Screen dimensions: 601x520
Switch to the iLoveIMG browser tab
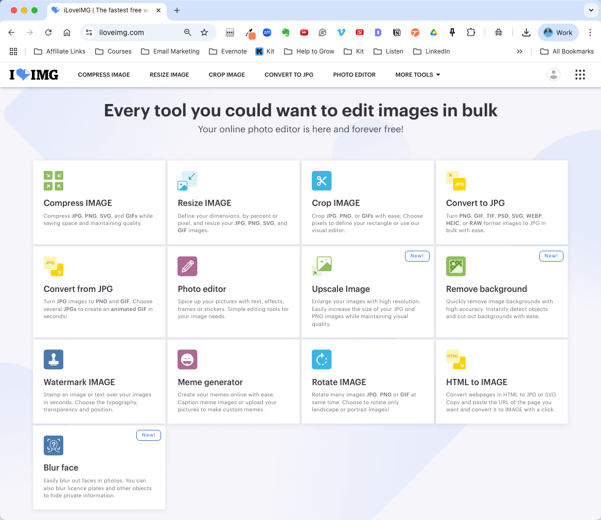tap(107, 10)
